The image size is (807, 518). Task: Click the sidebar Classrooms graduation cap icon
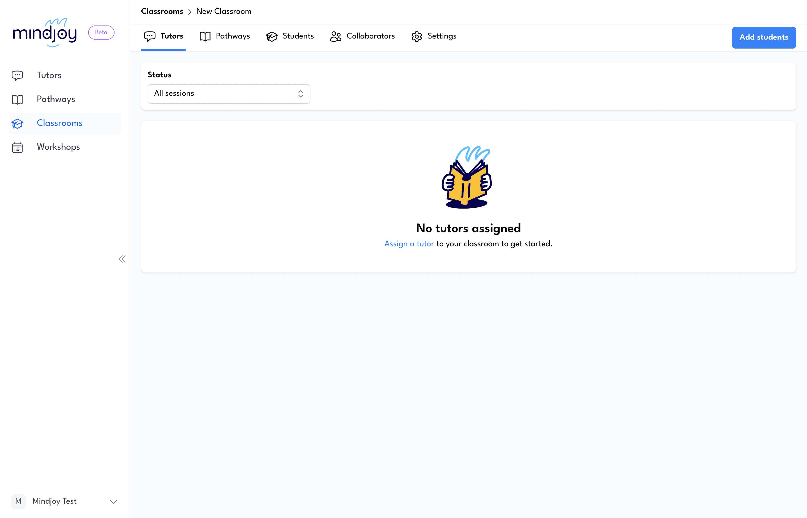(17, 123)
